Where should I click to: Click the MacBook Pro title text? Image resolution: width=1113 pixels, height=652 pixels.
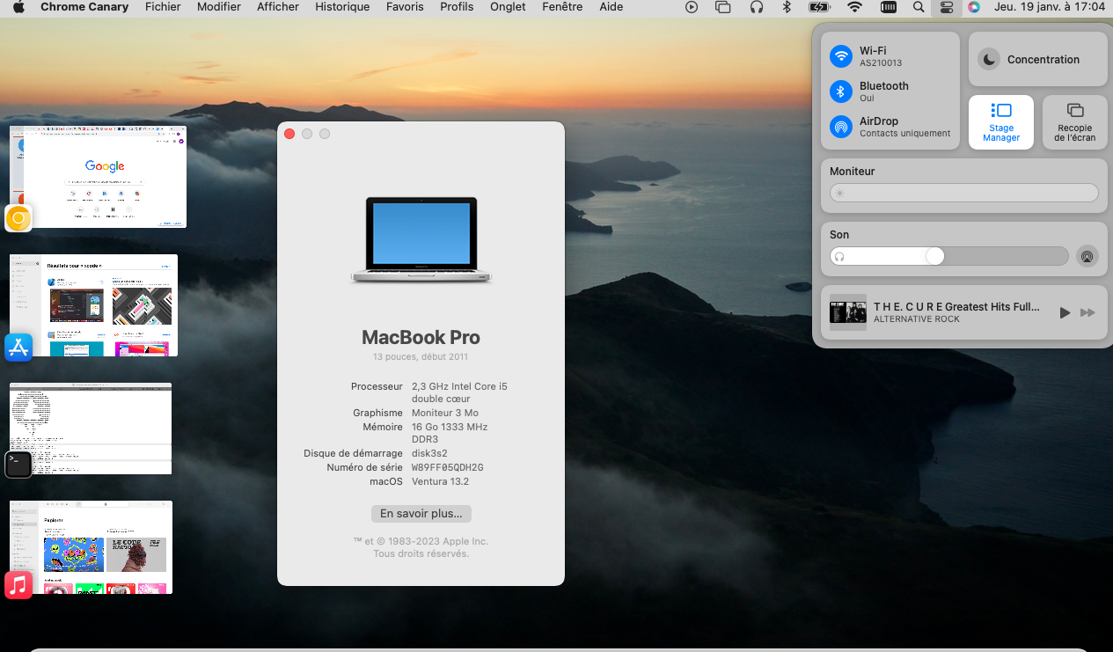[421, 337]
